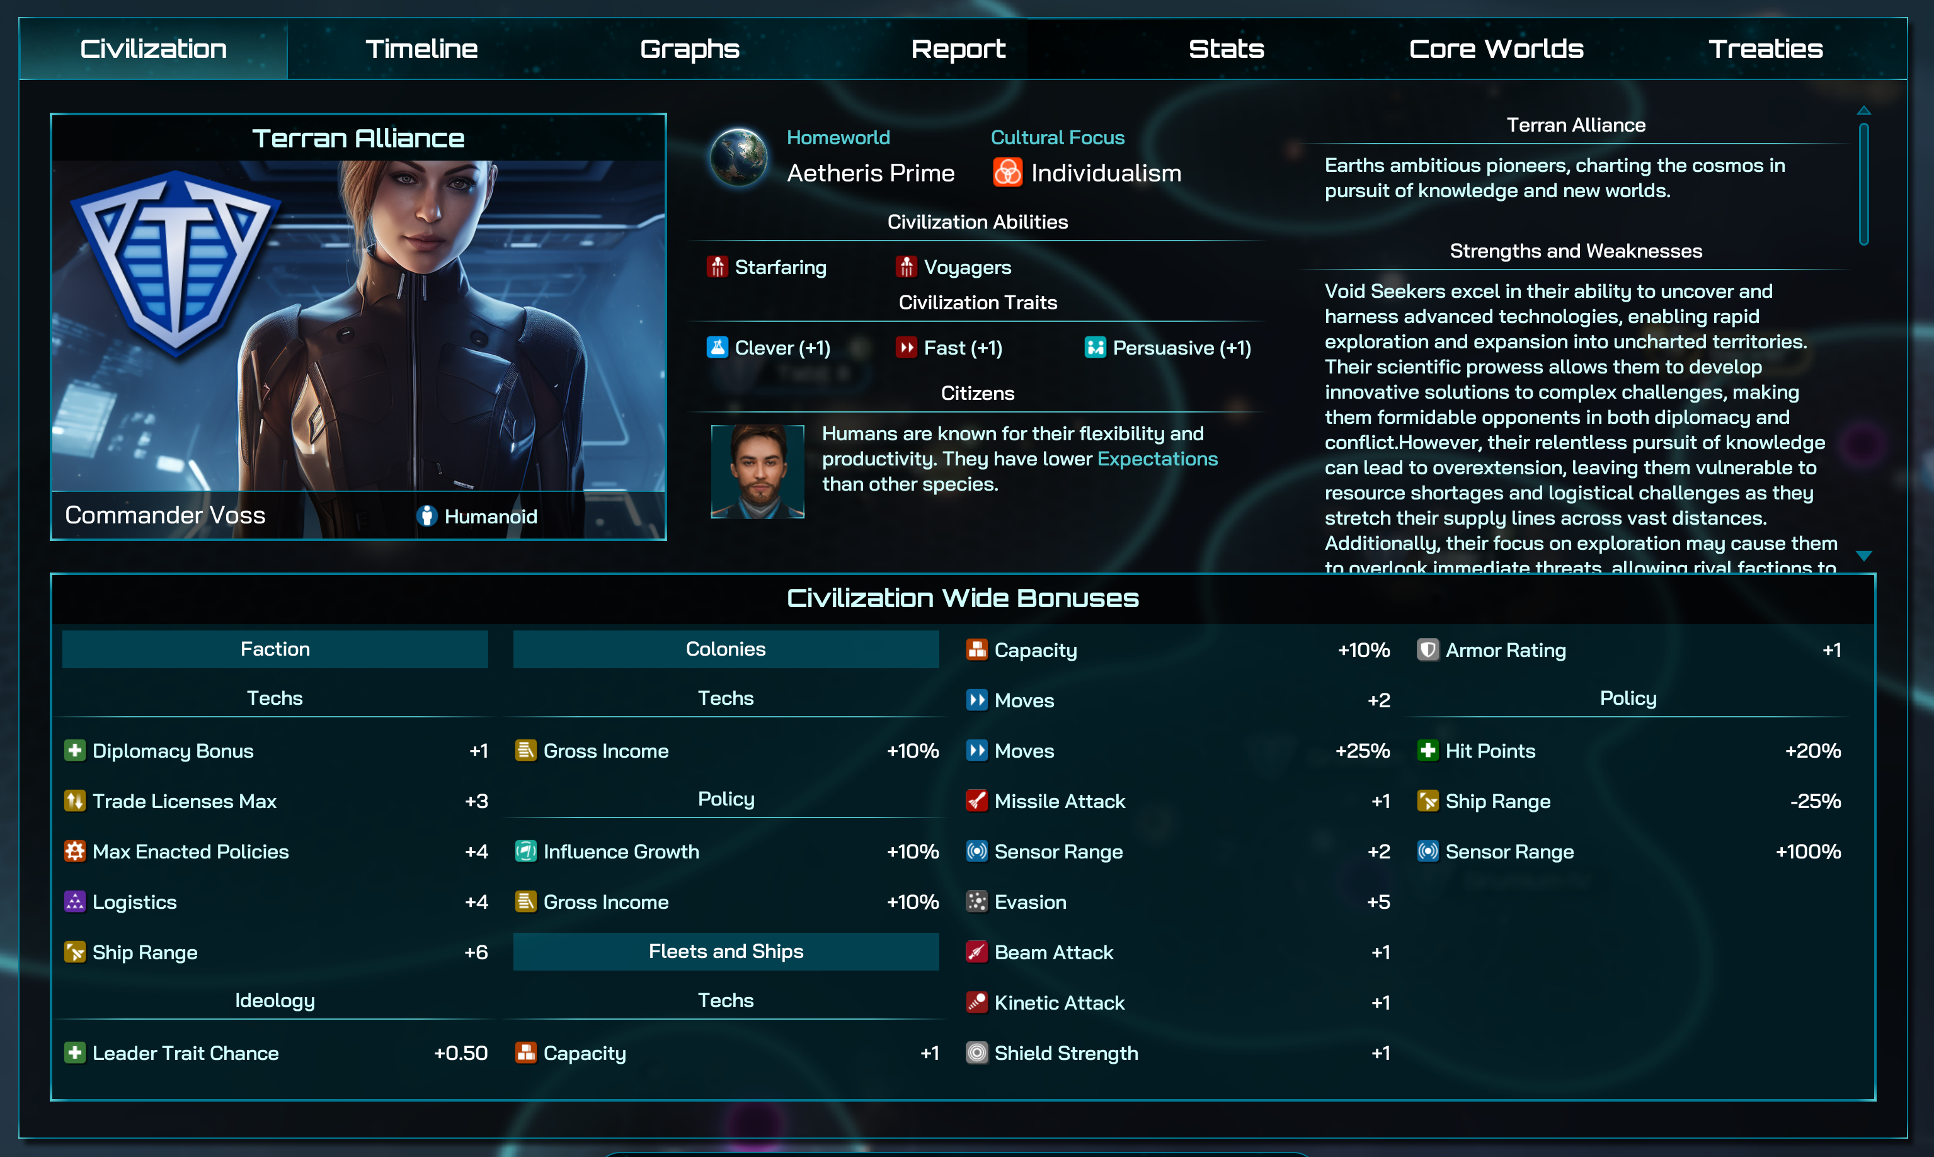The image size is (1934, 1157).
Task: Click the Armor Rating shield icon
Action: click(x=1428, y=649)
